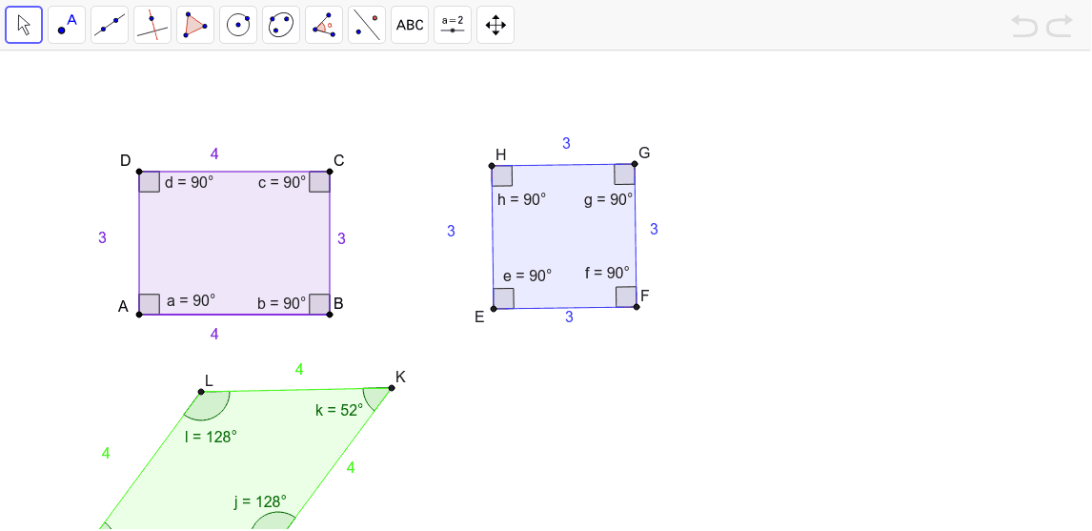Image resolution: width=1092 pixels, height=531 pixels.
Task: Click point G of the square
Action: point(635,164)
